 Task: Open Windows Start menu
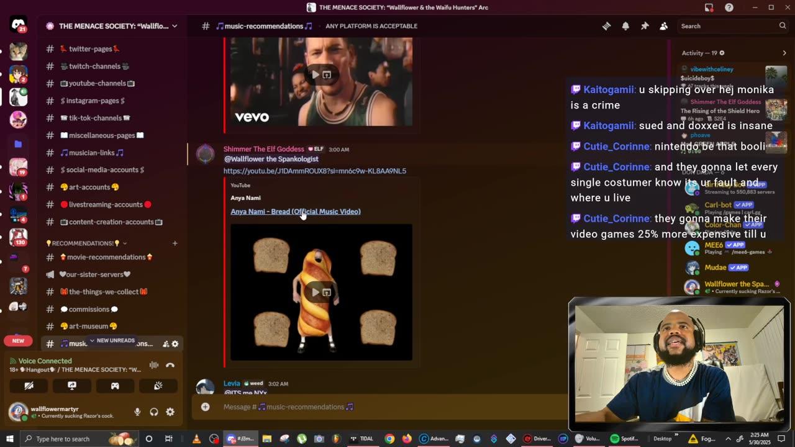(x=10, y=439)
